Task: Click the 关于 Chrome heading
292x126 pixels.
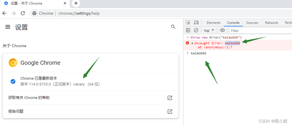Action: [14, 46]
